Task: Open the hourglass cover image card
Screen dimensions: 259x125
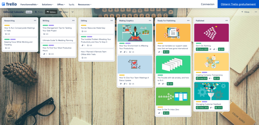Action: (x=135, y=65)
